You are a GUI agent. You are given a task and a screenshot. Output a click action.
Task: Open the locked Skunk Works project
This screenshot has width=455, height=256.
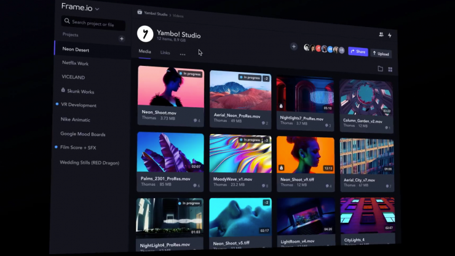point(80,91)
